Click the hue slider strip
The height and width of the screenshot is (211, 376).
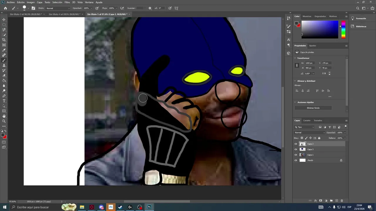click(343, 30)
